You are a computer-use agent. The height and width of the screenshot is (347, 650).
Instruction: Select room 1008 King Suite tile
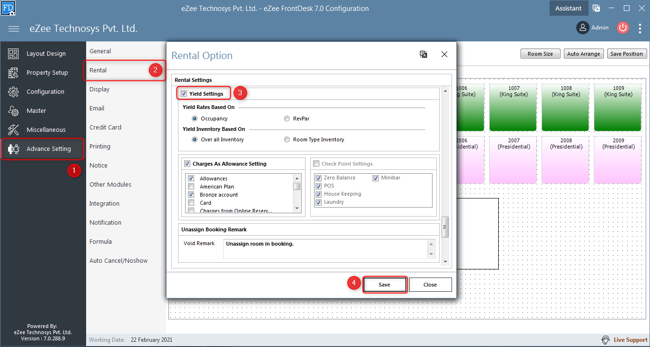566,107
